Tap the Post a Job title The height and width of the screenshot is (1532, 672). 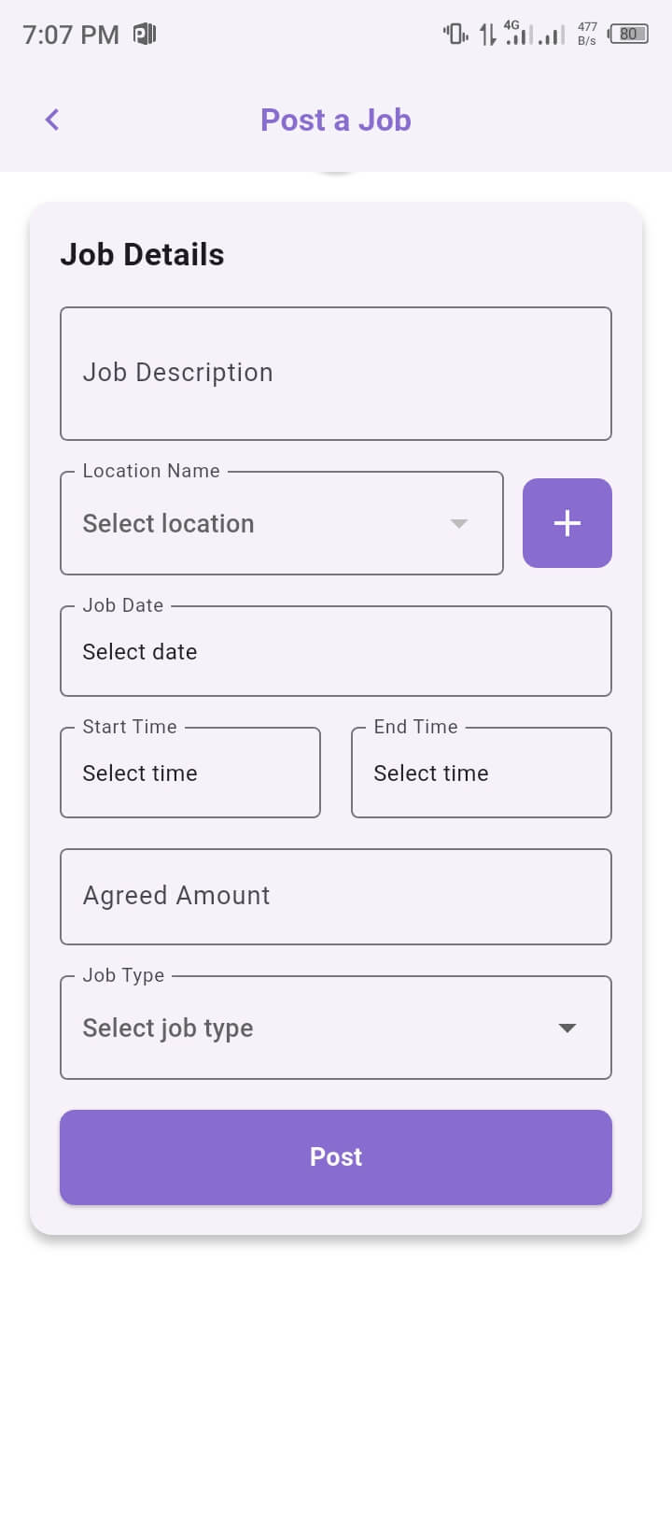coord(335,120)
